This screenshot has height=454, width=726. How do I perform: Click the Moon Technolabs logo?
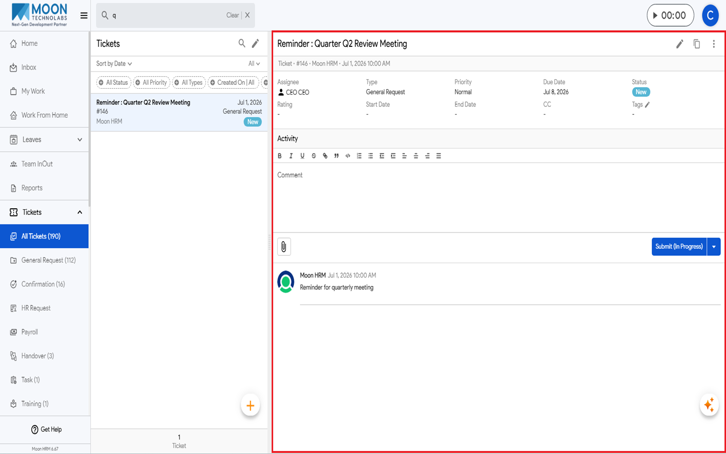coord(39,15)
